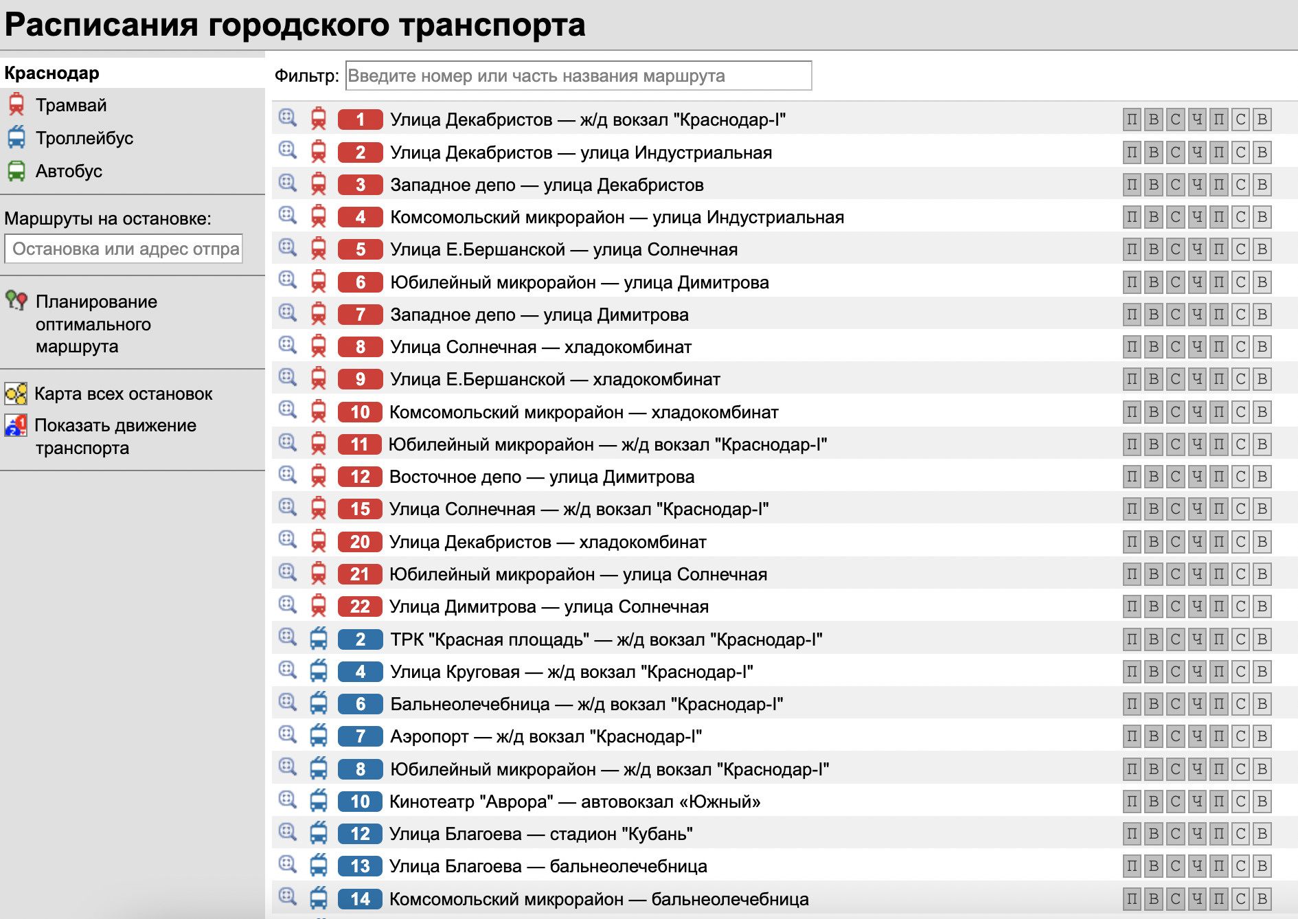Click the Остановка или адрес input box
Viewport: 1298px width, 919px height.
[124, 249]
